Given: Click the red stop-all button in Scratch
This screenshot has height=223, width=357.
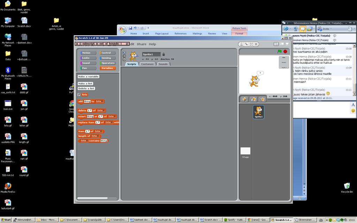Looking at the screenshot, I should [285, 52].
